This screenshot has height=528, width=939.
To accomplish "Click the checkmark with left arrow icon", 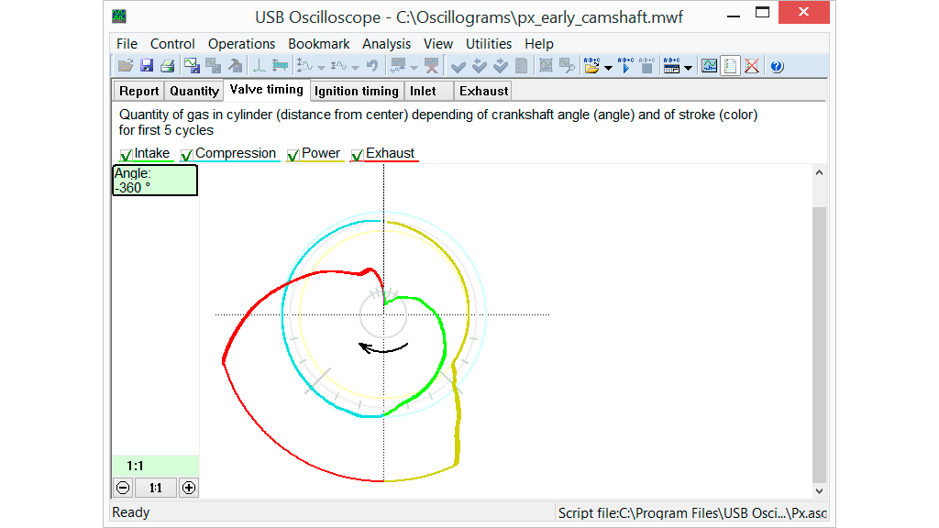I will point(479,66).
